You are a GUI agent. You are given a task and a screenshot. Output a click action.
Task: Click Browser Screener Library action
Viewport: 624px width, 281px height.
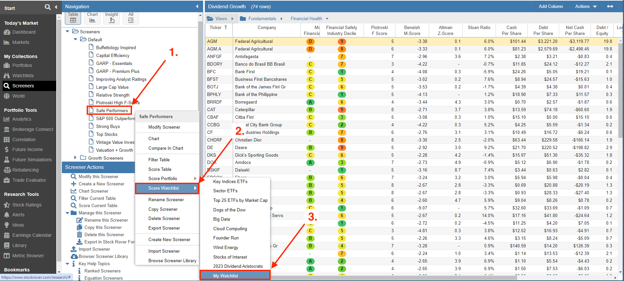pos(103,256)
